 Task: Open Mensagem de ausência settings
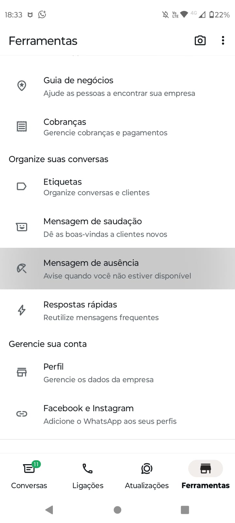tap(117, 269)
